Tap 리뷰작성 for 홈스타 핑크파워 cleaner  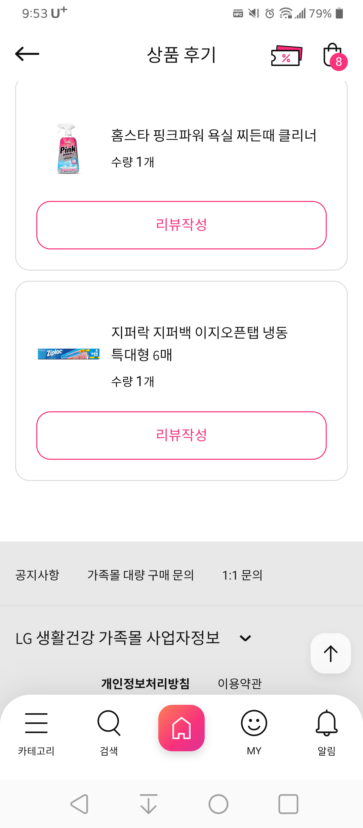(x=182, y=225)
